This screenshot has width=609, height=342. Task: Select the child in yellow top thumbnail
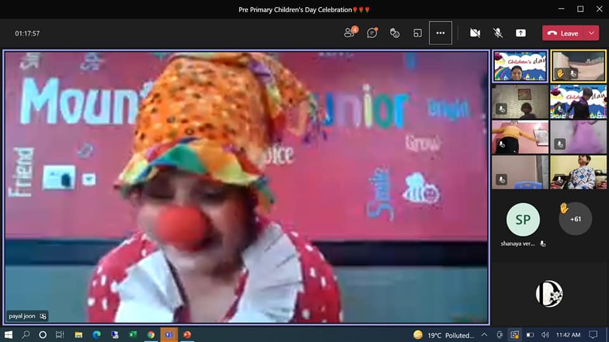pyautogui.click(x=520, y=137)
